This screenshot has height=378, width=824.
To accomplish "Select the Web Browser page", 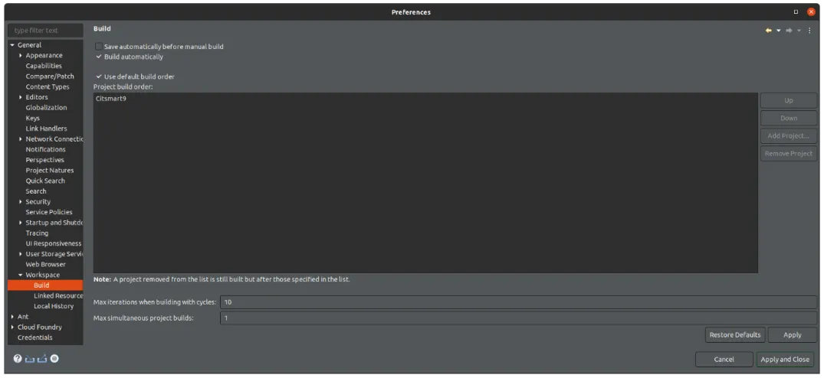I will tap(46, 265).
